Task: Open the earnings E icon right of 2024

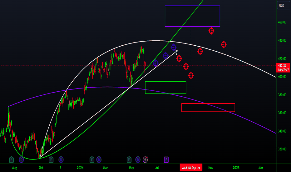Action: point(92,159)
